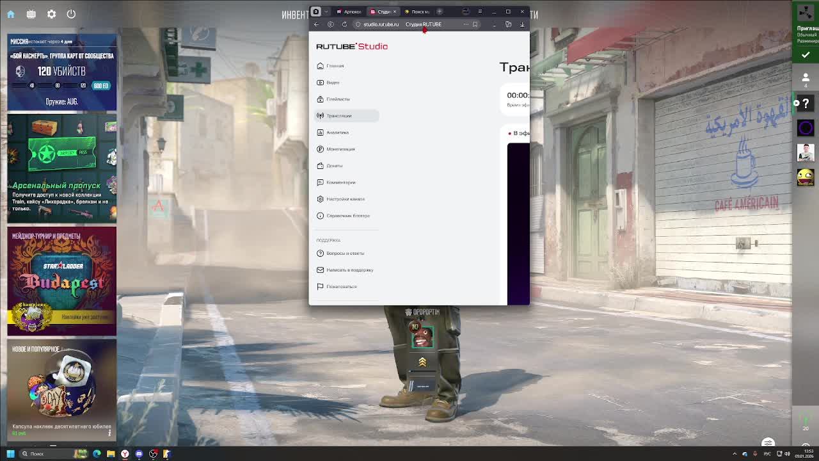Screen dimensions: 819x461
Task: Open Аналитика section
Action: tap(346, 133)
